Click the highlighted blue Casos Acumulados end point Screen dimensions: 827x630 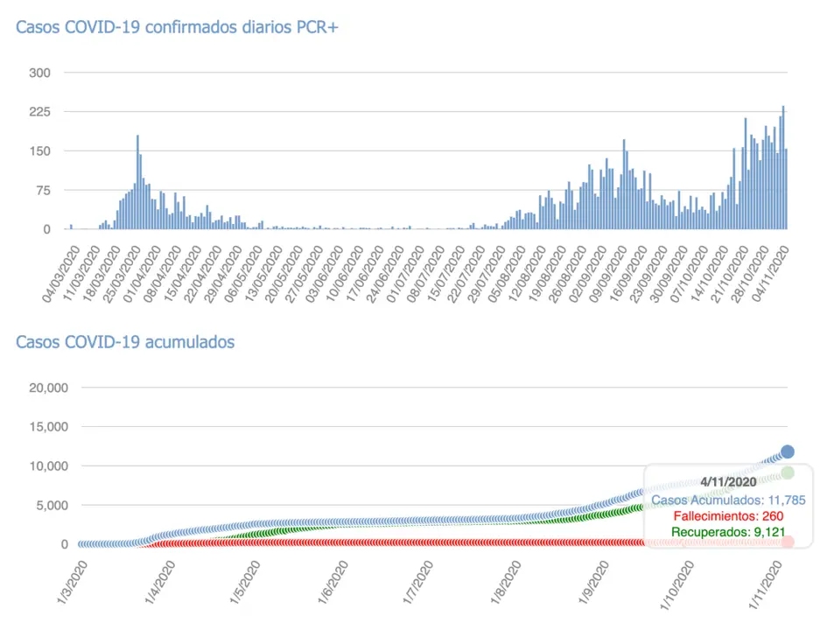click(x=787, y=451)
